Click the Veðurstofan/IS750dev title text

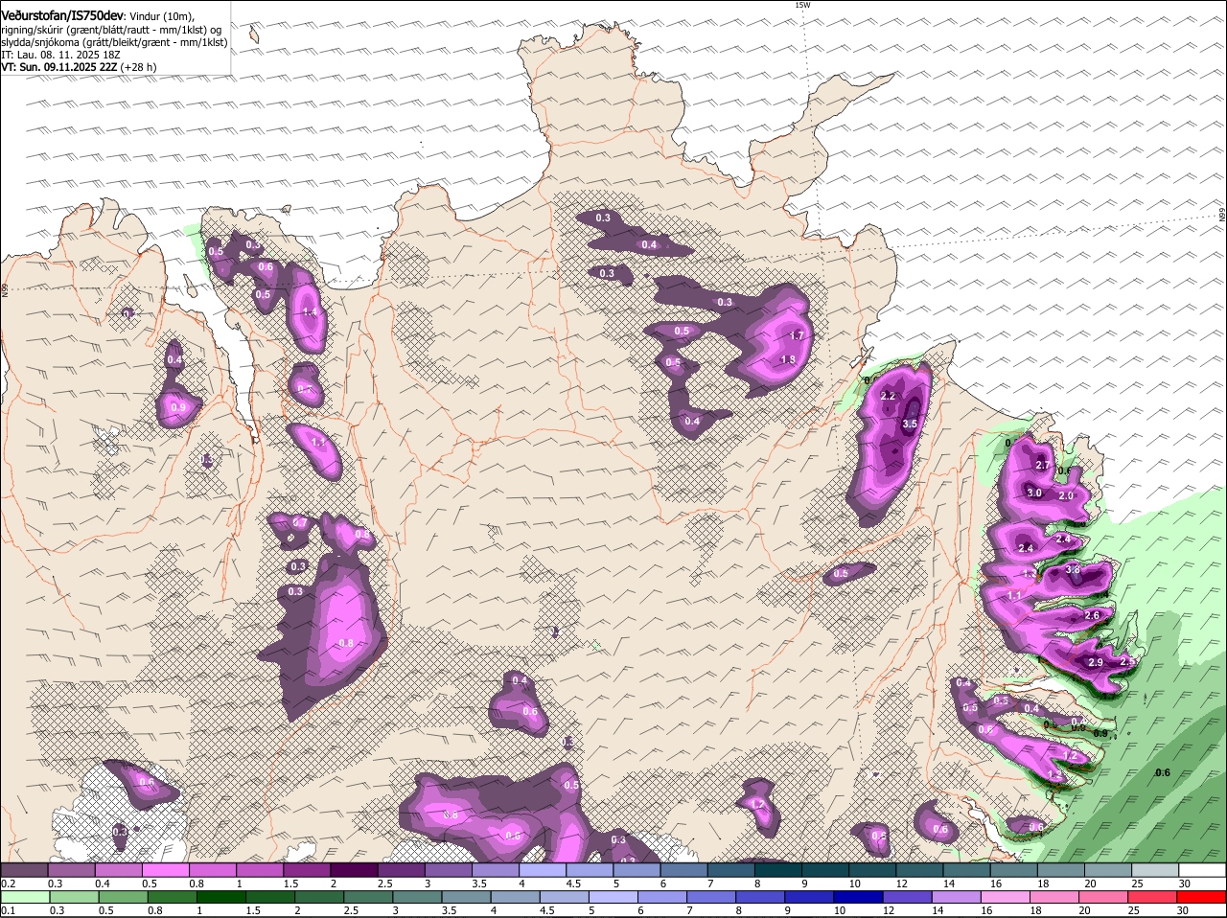(x=62, y=16)
